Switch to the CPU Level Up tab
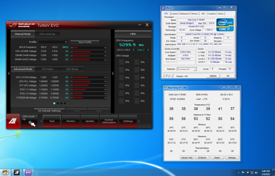The height and width of the screenshot is (176, 275). [x=47, y=34]
